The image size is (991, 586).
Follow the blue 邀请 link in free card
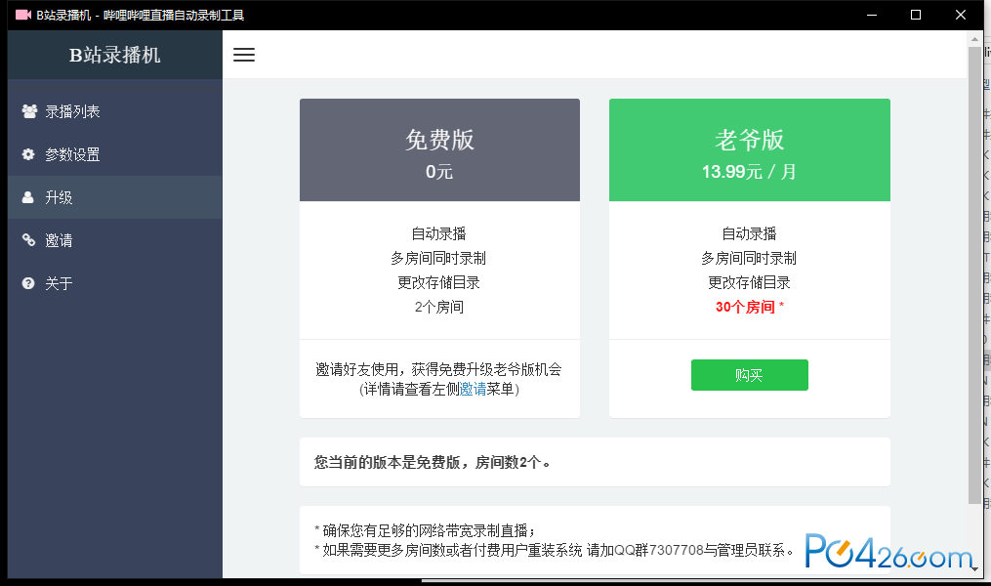pyautogui.click(x=473, y=390)
